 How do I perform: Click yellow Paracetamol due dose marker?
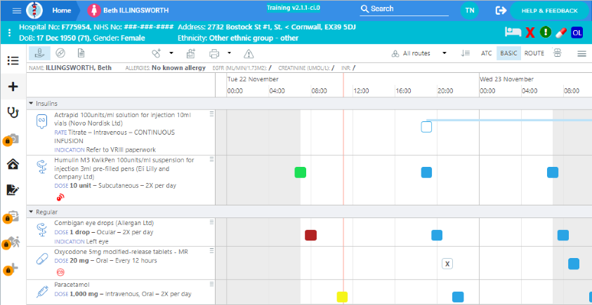(342, 297)
